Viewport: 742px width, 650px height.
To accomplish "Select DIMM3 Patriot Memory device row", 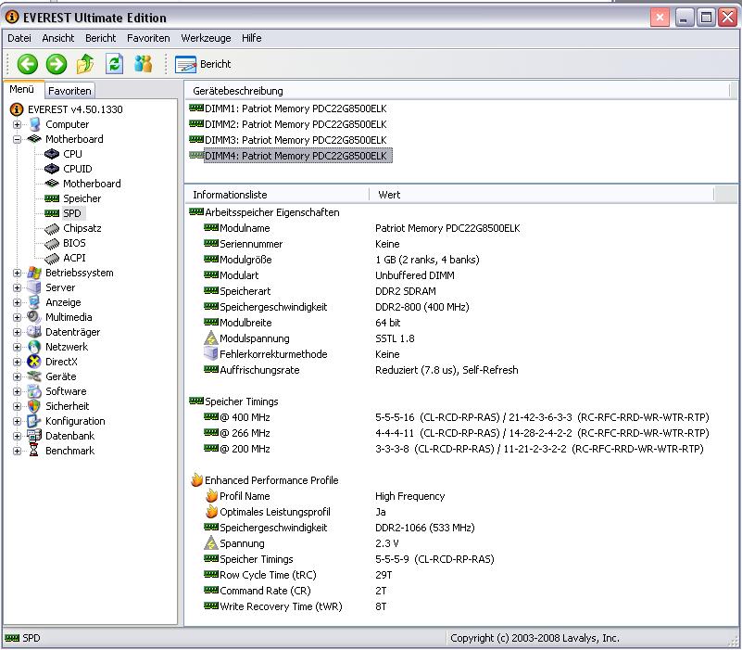I will (296, 140).
